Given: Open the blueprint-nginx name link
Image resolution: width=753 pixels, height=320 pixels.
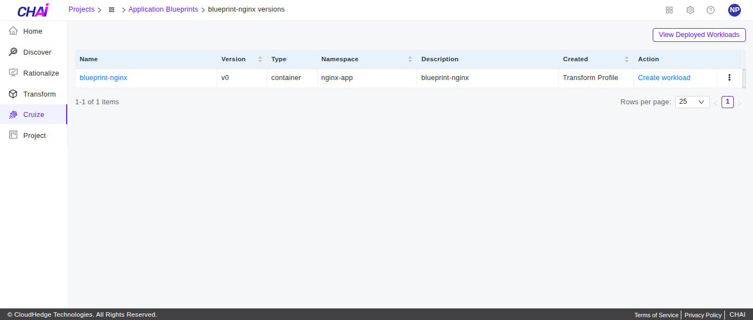Looking at the screenshot, I should pyautogui.click(x=103, y=78).
